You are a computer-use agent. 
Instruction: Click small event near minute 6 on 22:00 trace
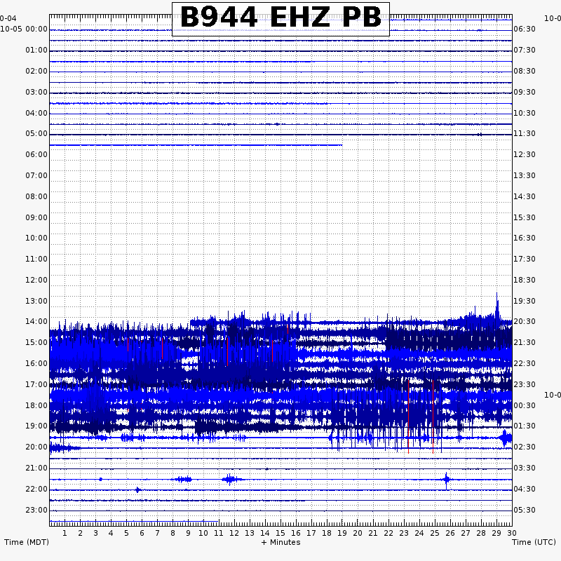coord(137,489)
